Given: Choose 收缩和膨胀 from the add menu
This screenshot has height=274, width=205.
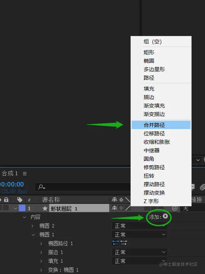Looking at the screenshot, I should [161, 142].
